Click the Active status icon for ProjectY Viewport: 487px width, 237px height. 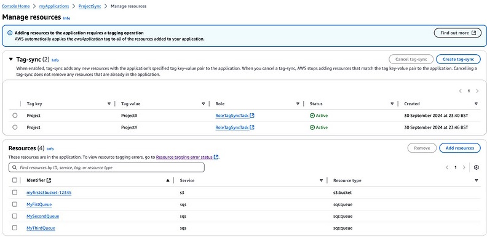tap(312, 127)
